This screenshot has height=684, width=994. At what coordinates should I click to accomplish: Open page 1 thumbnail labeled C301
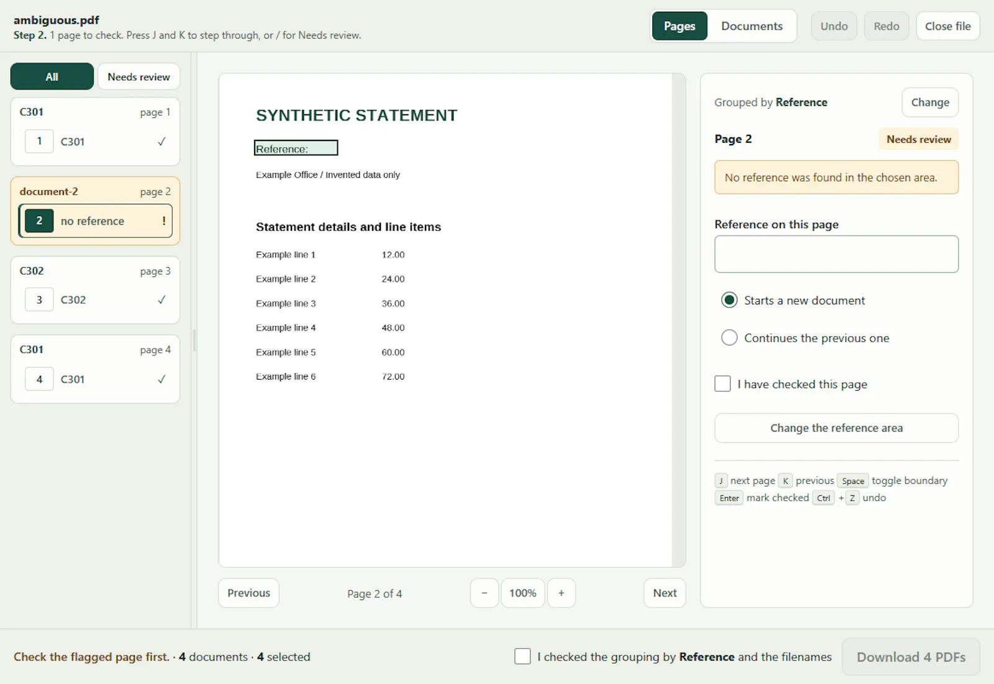pos(95,141)
